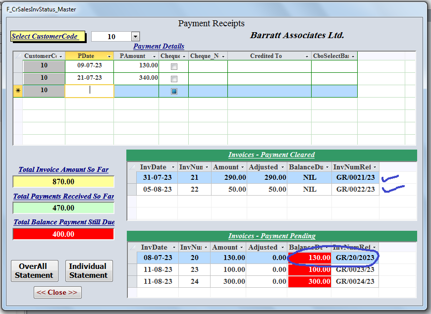Click the Individual Statement button
The width and height of the screenshot is (431, 314).
point(88,271)
